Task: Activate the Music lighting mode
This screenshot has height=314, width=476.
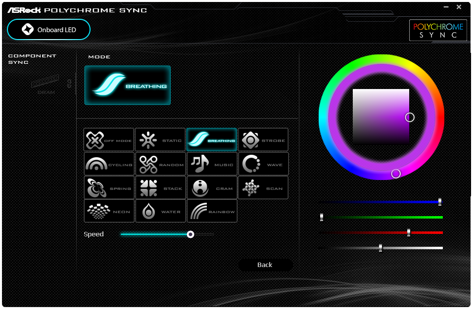Action: coord(212,164)
